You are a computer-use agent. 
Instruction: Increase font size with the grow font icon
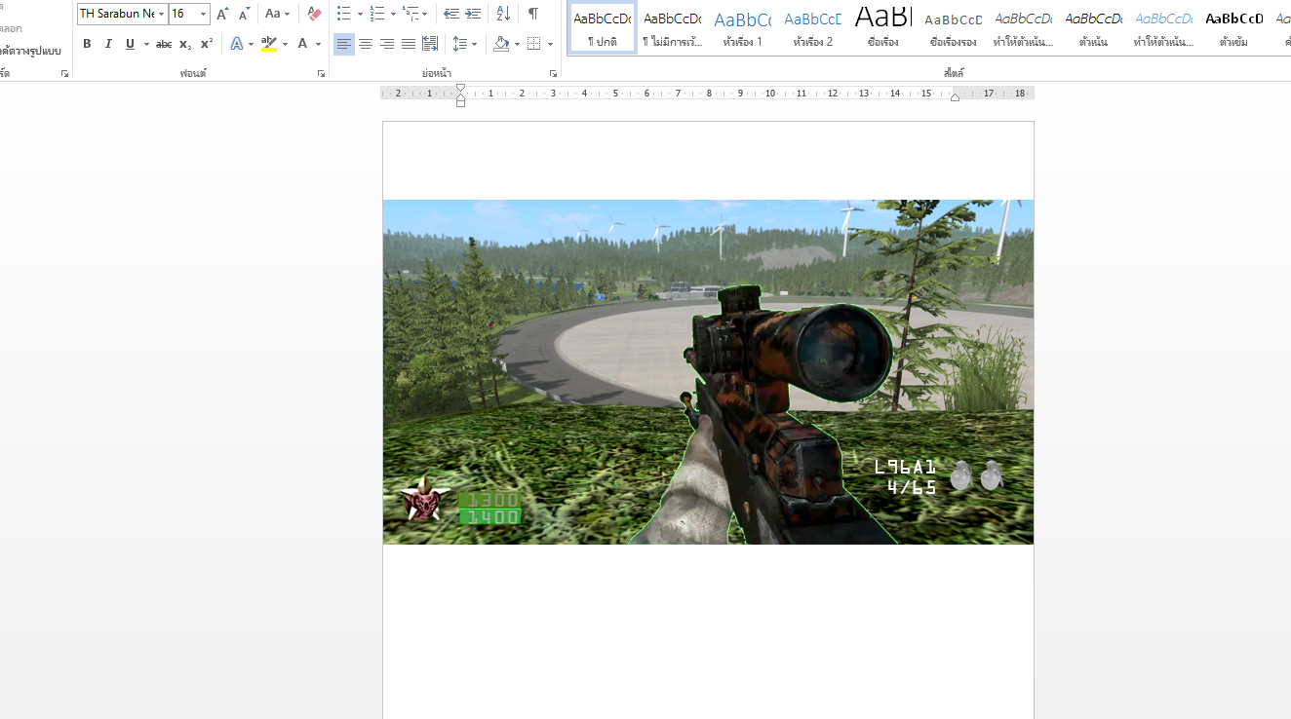coord(222,14)
